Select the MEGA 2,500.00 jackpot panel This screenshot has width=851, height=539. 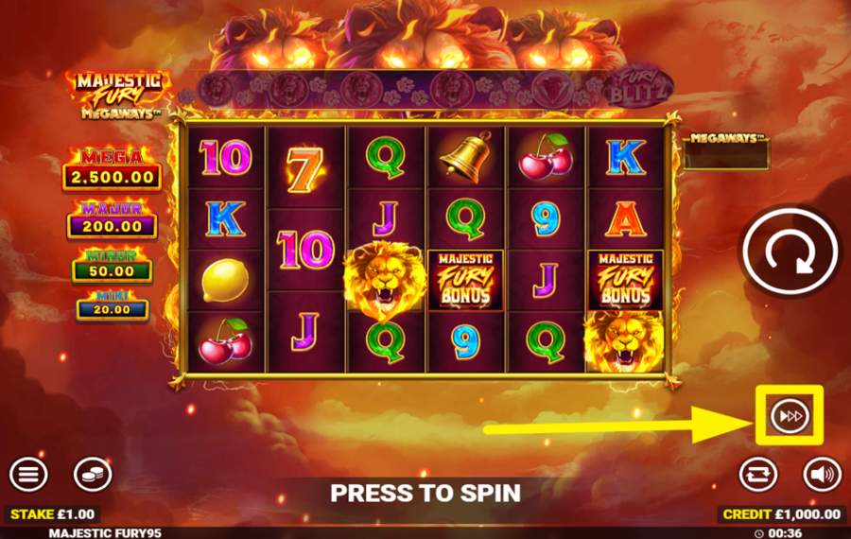[113, 170]
